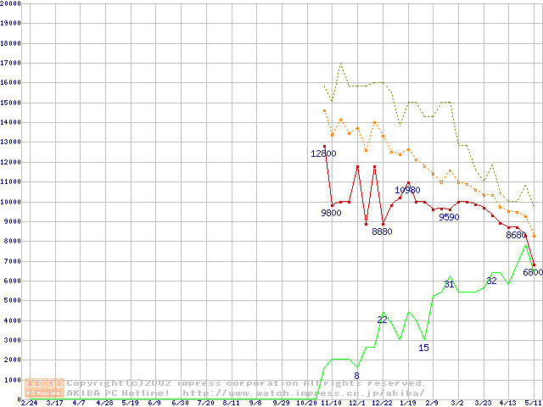Select the 12800 data point label

[x=323, y=153]
